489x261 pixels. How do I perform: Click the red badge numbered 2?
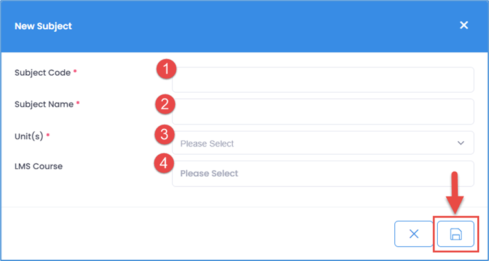pyautogui.click(x=167, y=102)
